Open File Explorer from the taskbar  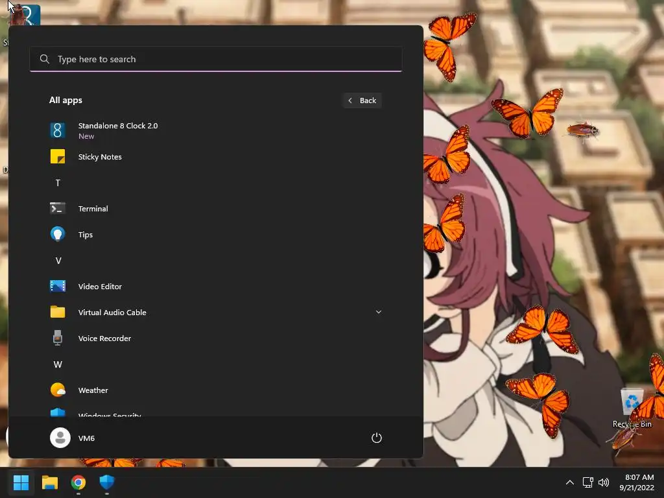pos(49,482)
